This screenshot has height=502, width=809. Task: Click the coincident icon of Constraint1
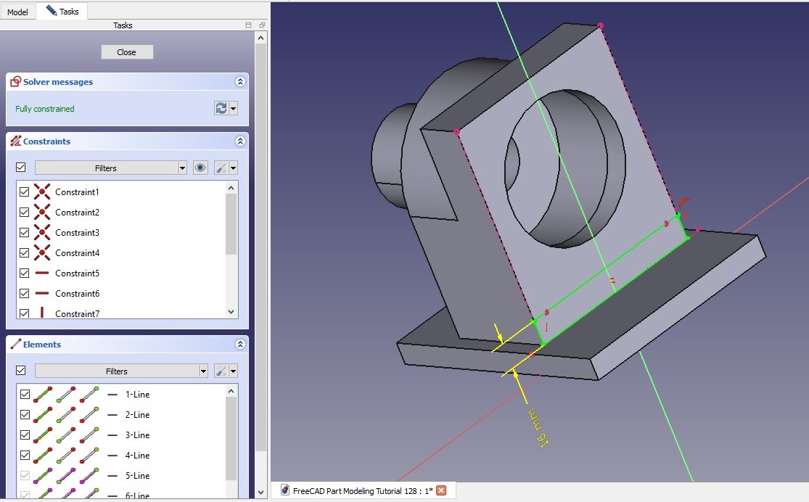coord(43,192)
